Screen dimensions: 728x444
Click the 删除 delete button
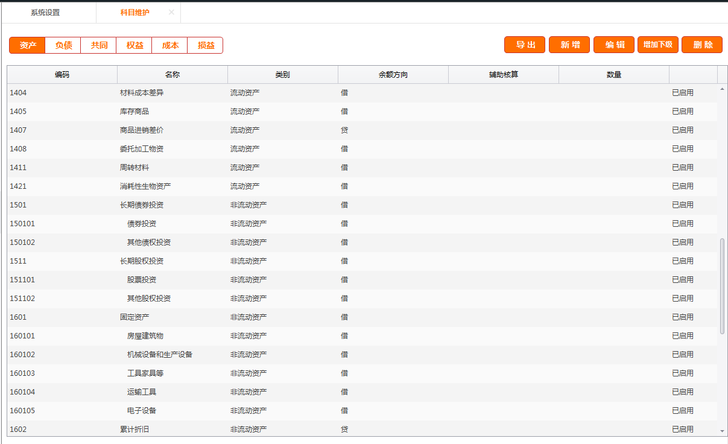pyautogui.click(x=702, y=45)
